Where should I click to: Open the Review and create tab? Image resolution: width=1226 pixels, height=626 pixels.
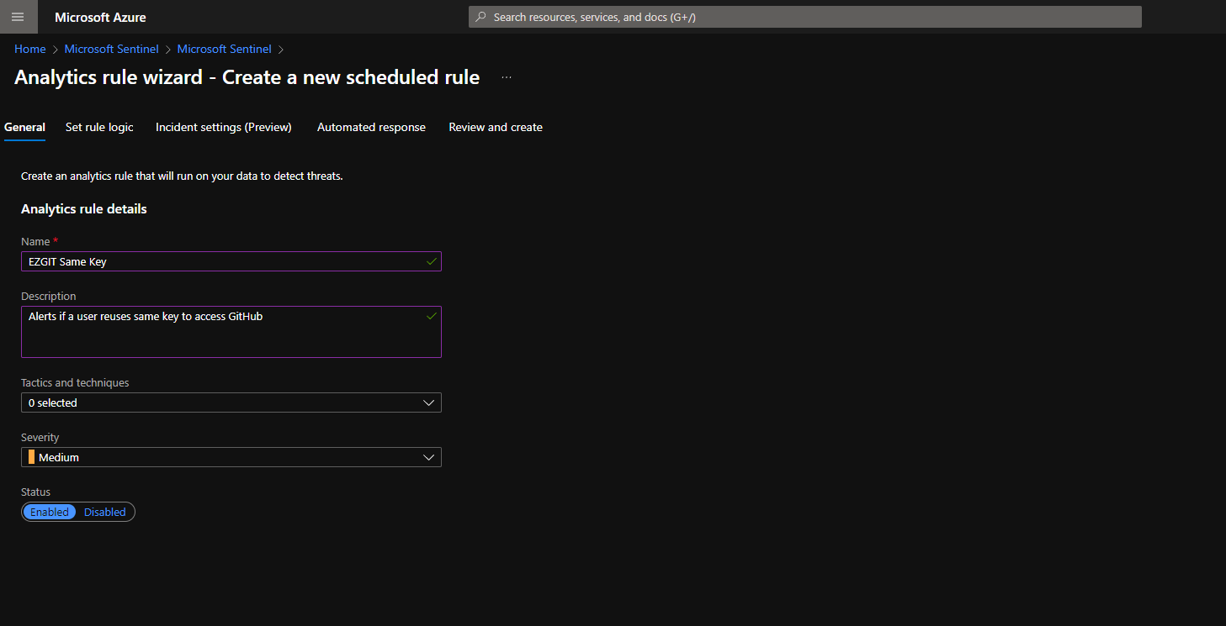496,128
